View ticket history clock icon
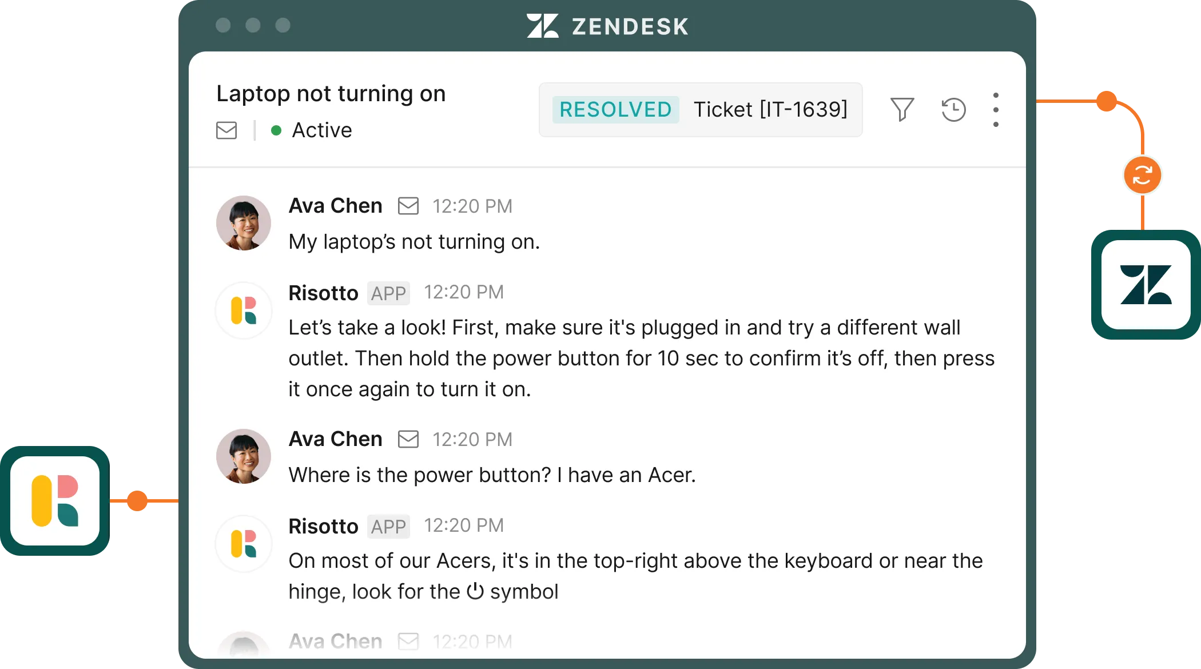Viewport: 1201px width, 669px height. pyautogui.click(x=953, y=109)
